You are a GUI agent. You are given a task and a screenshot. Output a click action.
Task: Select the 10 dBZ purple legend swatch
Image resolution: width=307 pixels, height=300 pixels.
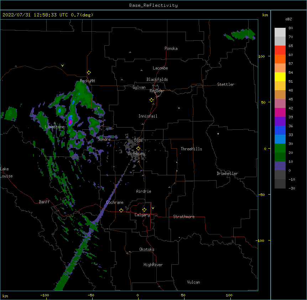coord(280,166)
